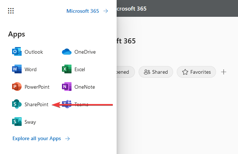Click the OneDrive text label
The height and width of the screenshot is (154, 238).
[85, 52]
